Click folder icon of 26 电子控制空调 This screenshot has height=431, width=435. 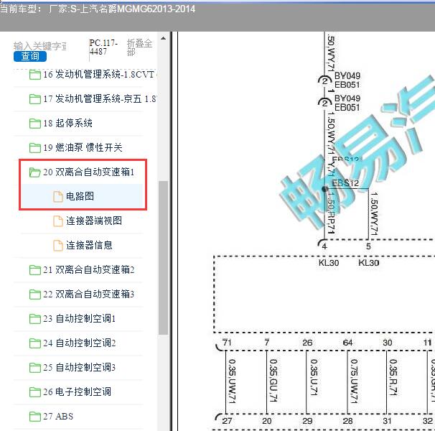pos(34,392)
